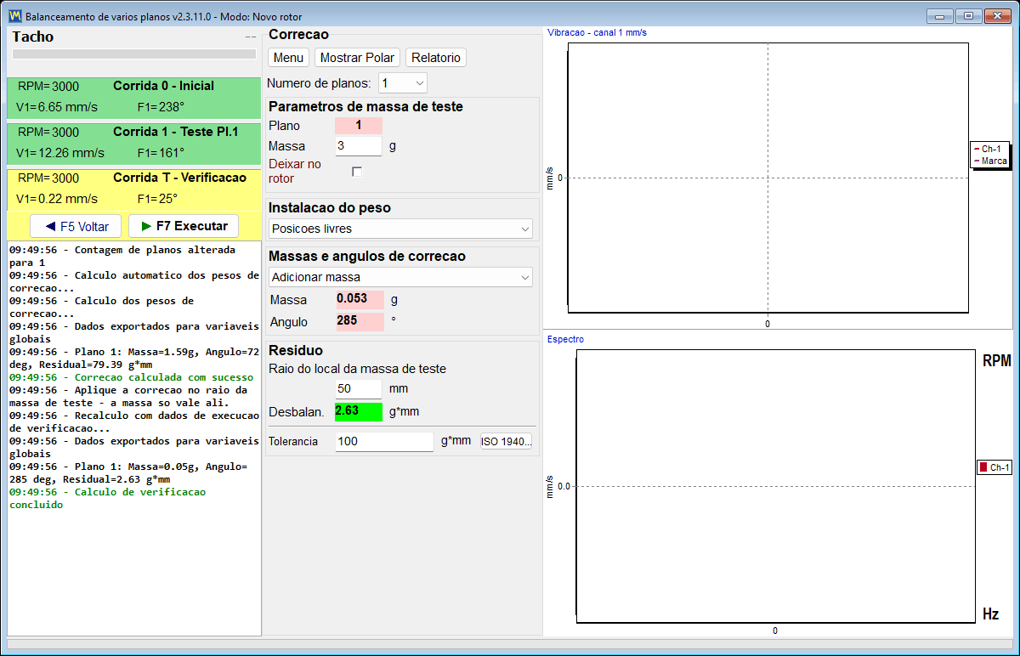The height and width of the screenshot is (656, 1020).
Task: Enable the Deixar no rotor checkbox
Action: pos(357,172)
